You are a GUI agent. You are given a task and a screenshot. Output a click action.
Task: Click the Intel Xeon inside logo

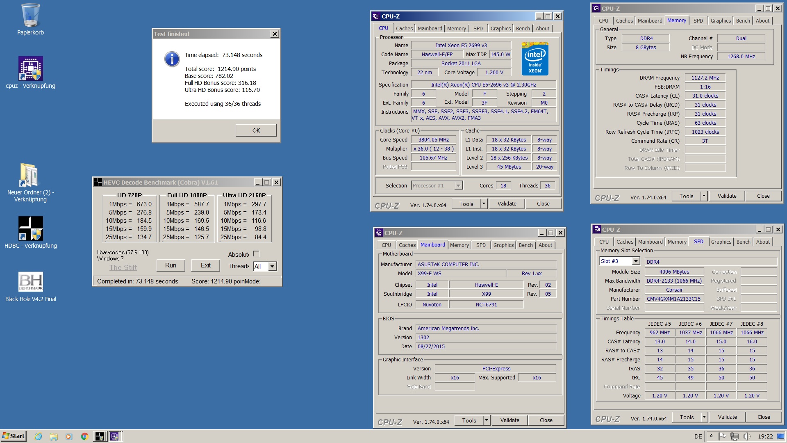tap(535, 59)
